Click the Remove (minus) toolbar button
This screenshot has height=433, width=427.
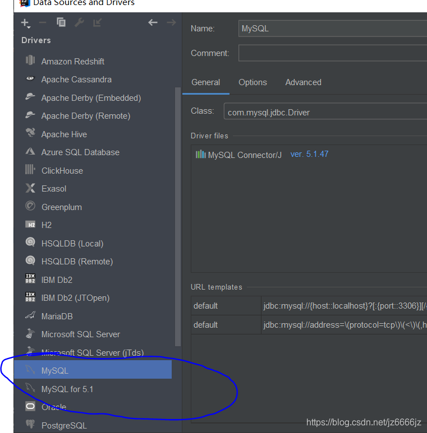43,22
